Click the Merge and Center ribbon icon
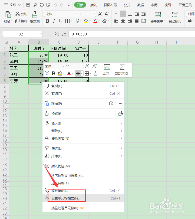 (158, 15)
